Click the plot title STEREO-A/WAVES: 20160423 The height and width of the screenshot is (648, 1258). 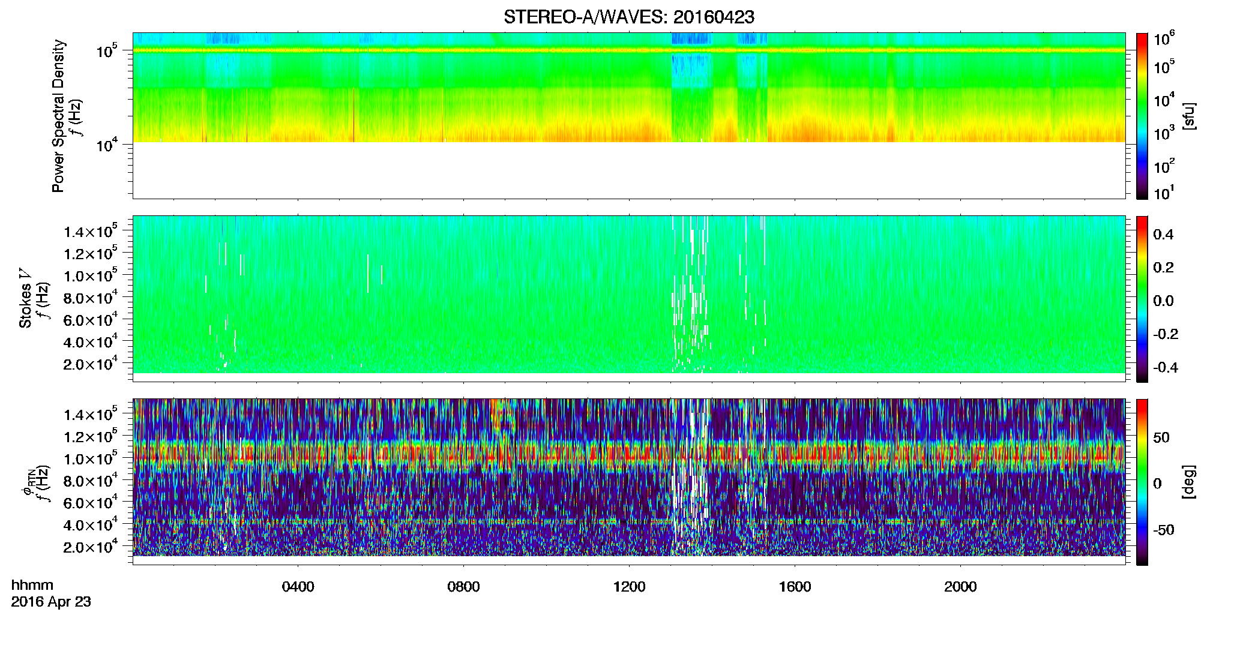tap(629, 17)
